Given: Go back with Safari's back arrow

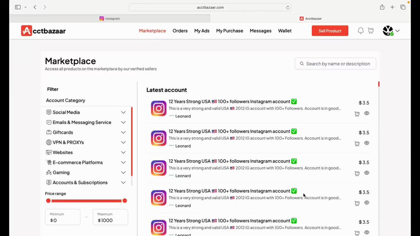Looking at the screenshot, I should 35,7.
